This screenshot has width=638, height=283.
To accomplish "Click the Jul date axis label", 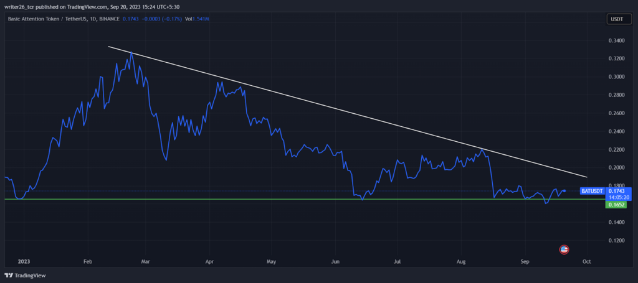I will click(x=398, y=262).
